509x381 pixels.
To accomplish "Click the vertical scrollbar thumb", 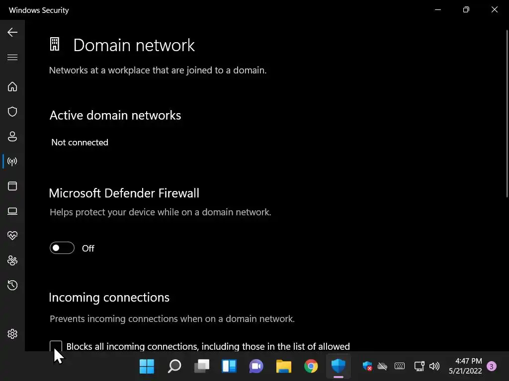I will (507, 114).
